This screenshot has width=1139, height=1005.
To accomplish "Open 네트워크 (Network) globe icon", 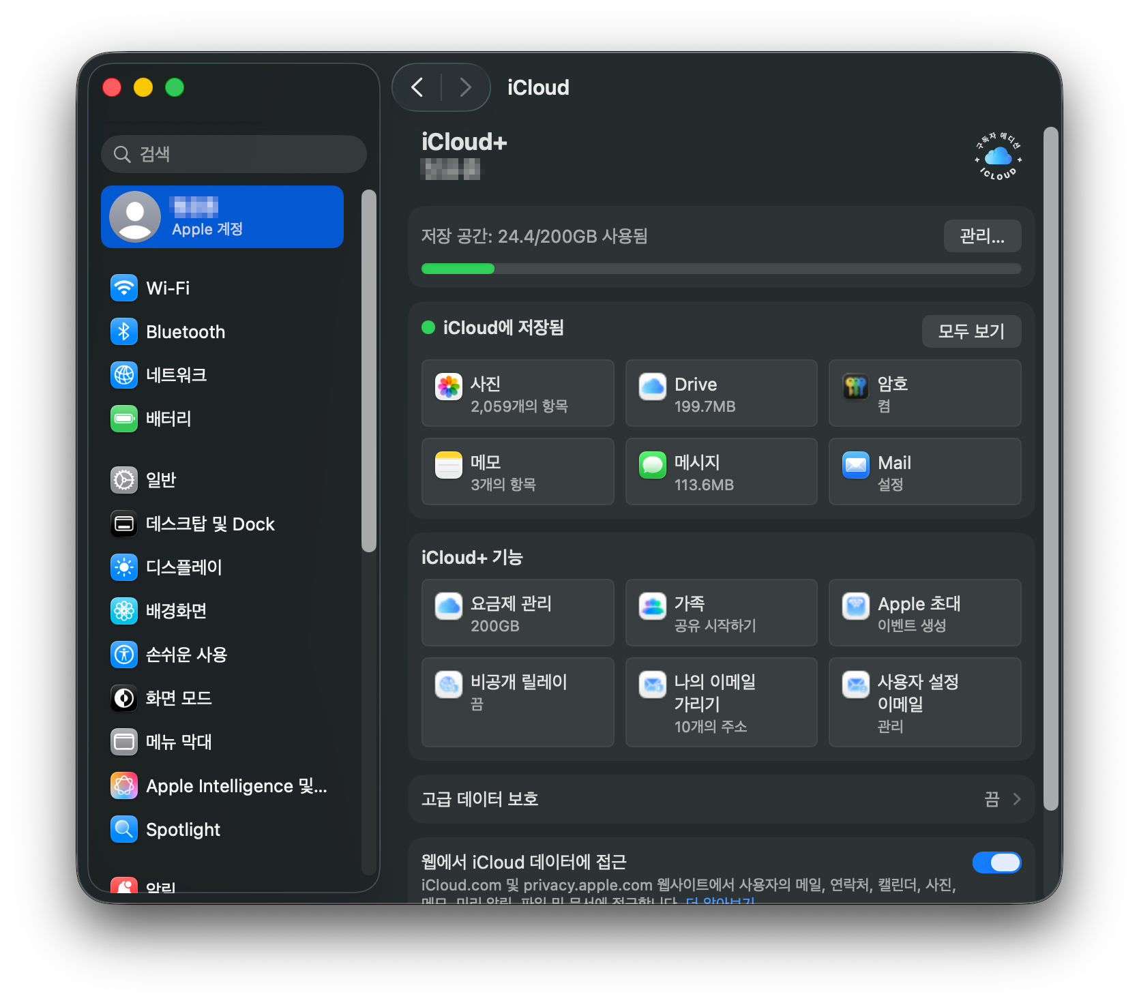I will (124, 374).
